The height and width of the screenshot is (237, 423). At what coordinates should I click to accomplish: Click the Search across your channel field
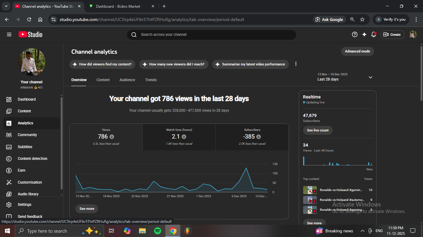click(x=211, y=35)
